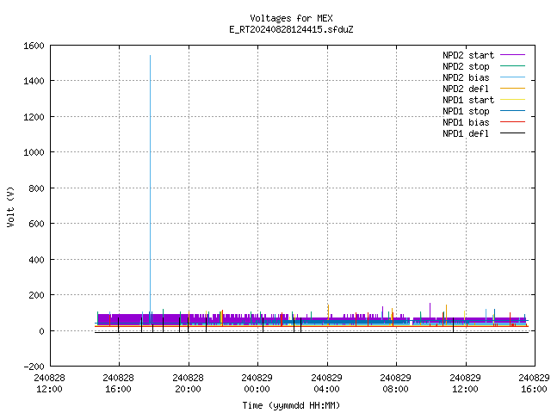The image size is (551, 413).
Task: Click the x-axis label 'Time (yymmdd HH:MM)'
Action: (x=291, y=405)
